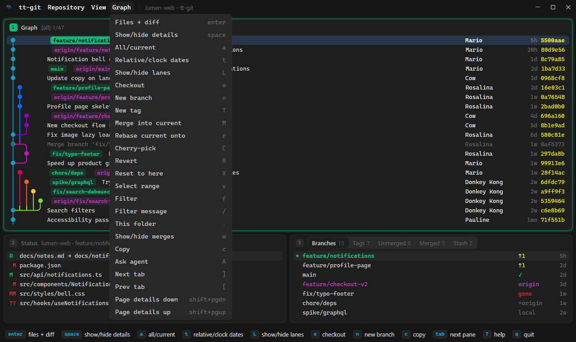
Task: Click the all/current footer hint
Action: pyautogui.click(x=156, y=334)
